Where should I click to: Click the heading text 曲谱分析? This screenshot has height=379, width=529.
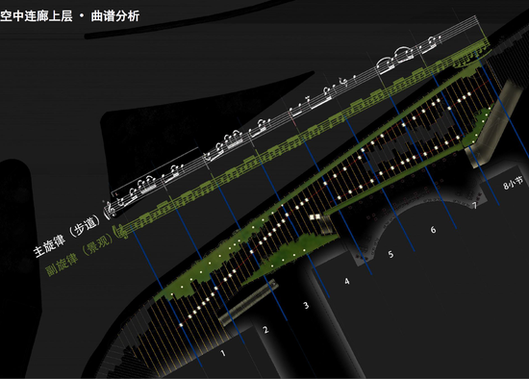point(115,15)
